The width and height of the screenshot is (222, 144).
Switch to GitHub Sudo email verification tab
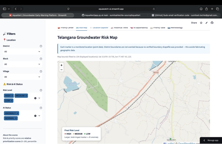click(185, 15)
